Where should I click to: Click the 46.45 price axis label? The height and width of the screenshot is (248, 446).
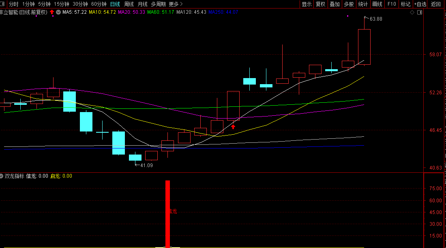click(435, 130)
